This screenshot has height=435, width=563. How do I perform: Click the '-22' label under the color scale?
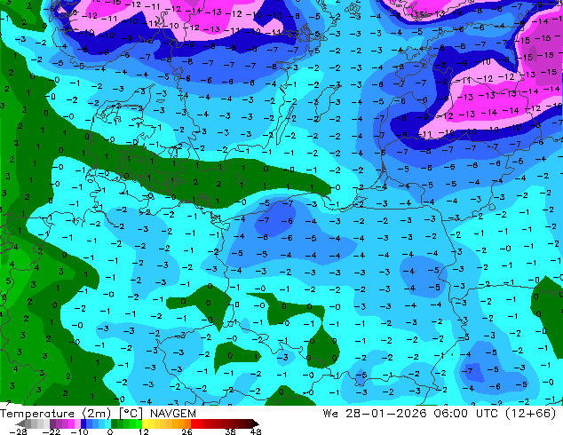pos(52,431)
